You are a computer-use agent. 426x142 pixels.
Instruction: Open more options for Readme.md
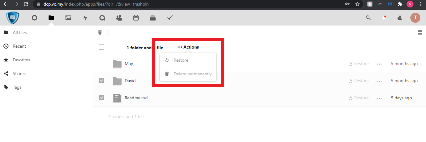[379, 98]
